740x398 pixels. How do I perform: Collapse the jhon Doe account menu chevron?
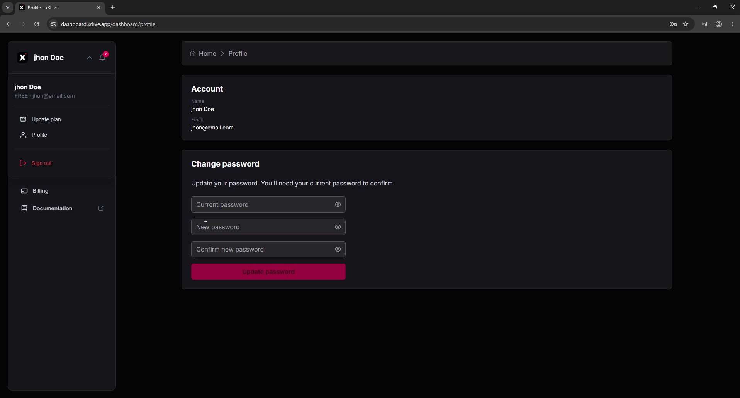89,58
